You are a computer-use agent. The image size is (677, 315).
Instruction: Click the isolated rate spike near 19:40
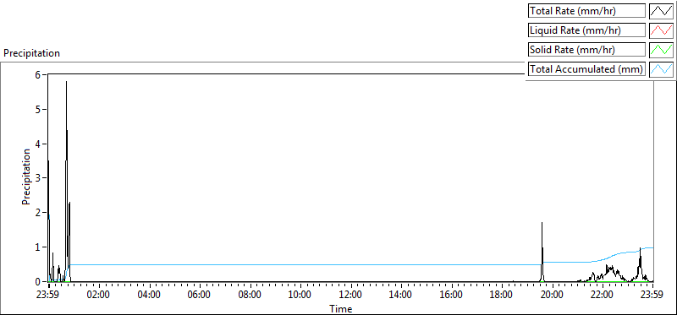(x=542, y=223)
